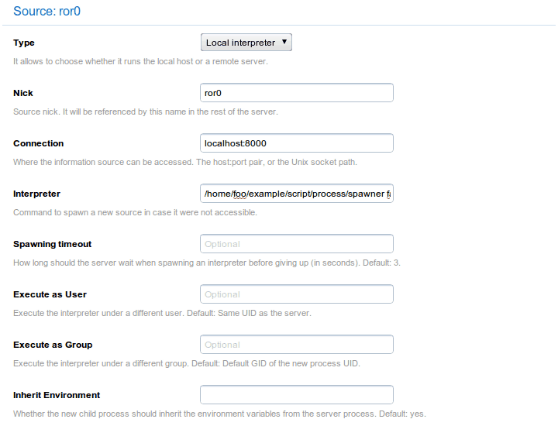This screenshot has height=426, width=558.
Task: Click the host:port pair help text
Action: pyautogui.click(x=185, y=162)
